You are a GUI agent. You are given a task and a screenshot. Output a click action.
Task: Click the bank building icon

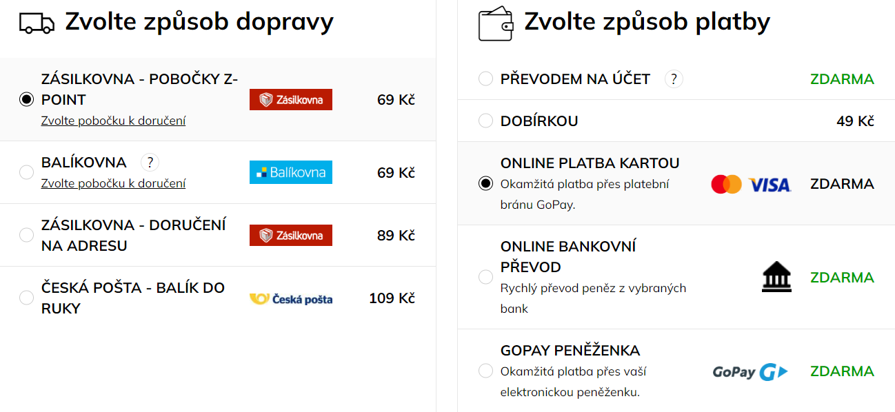coord(776,277)
